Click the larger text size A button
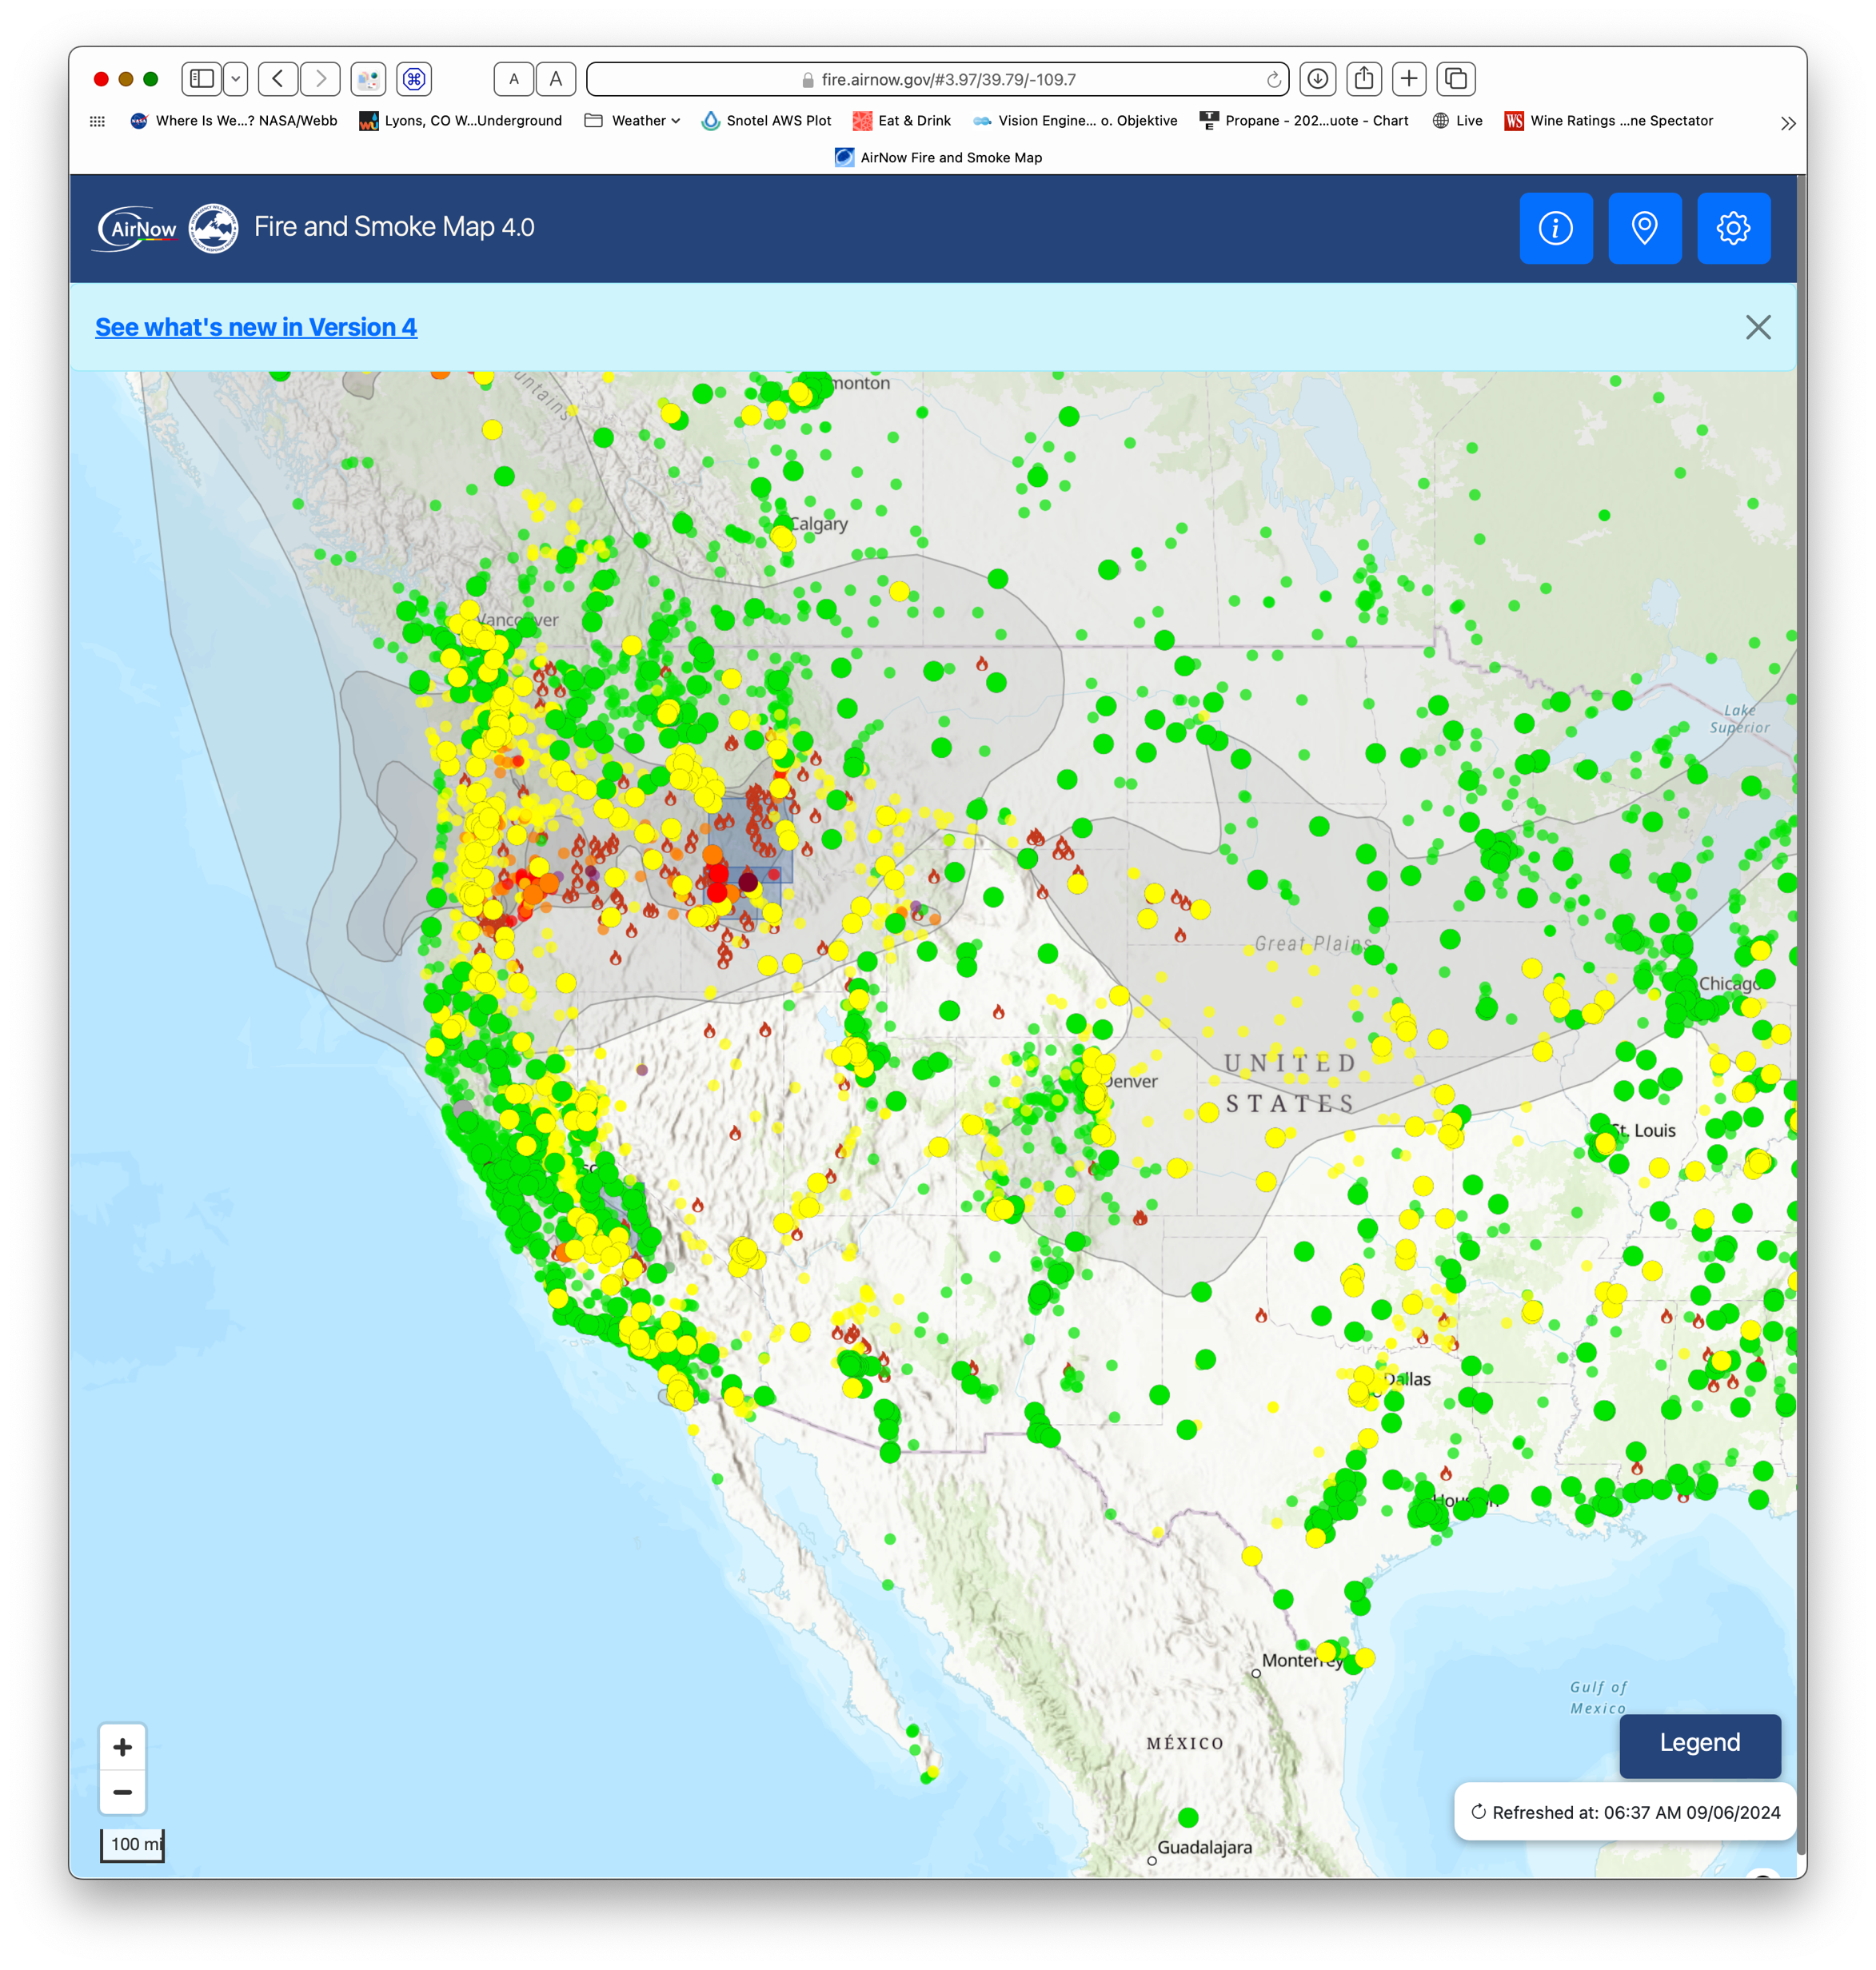Screen dimensions: 1876x1970 pos(556,78)
